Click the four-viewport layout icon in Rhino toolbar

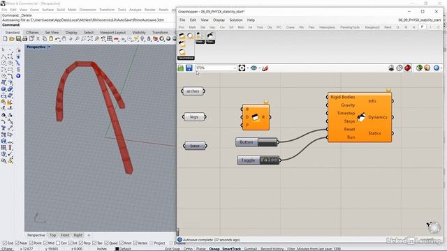pos(110,39)
